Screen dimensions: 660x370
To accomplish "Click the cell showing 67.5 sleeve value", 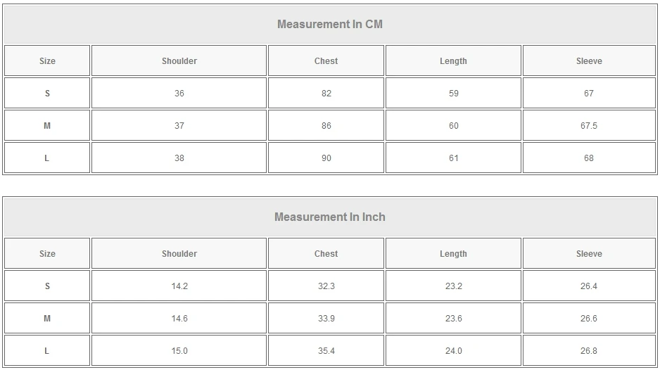I will coord(589,126).
